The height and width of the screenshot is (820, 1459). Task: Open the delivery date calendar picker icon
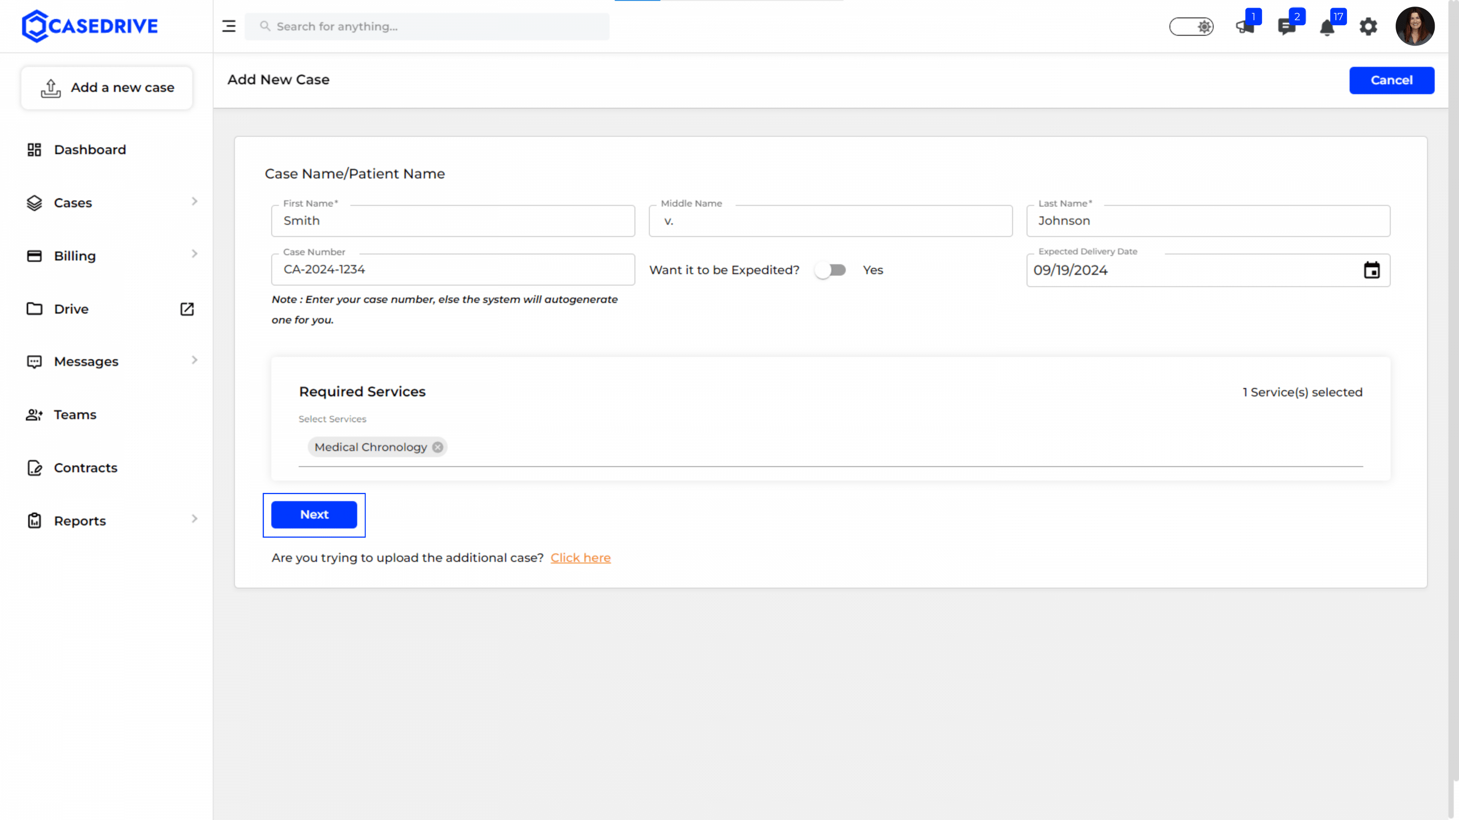pyautogui.click(x=1372, y=270)
